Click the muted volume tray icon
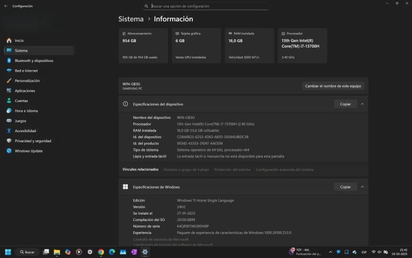Viewport: 412px width, 258px height. click(380, 252)
